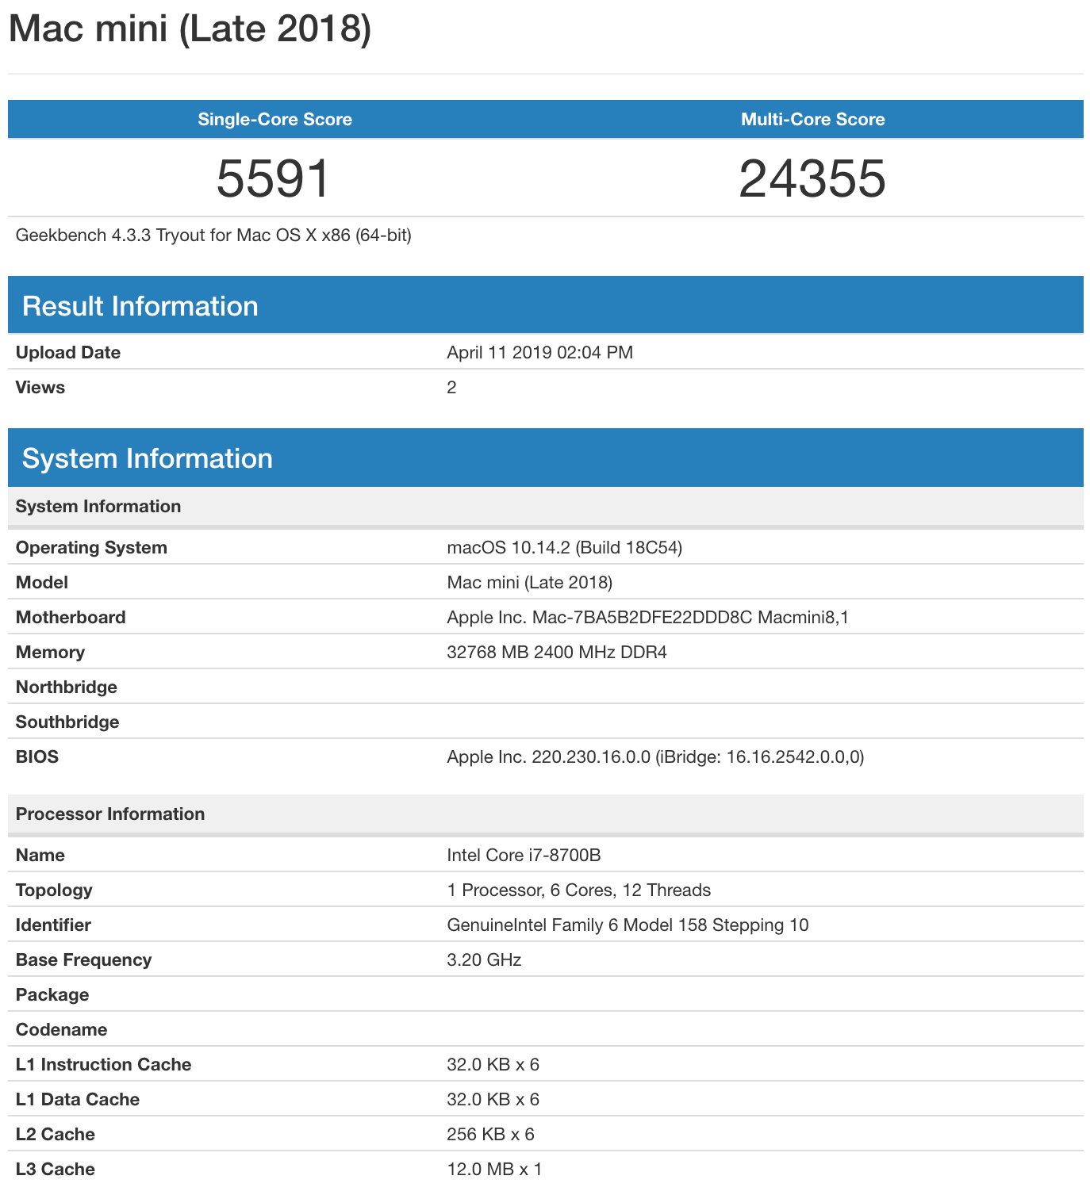Click the Topology label
This screenshot has height=1191, width=1090.
(54, 890)
